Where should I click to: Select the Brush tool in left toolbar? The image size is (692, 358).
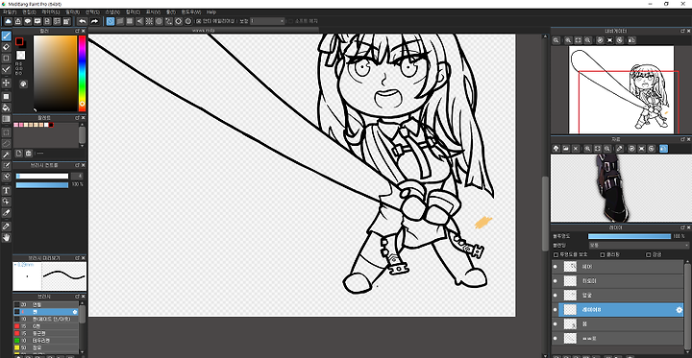(x=6, y=36)
